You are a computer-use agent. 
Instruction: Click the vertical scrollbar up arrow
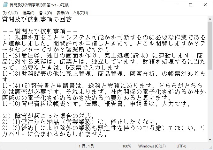pyautogui.click(x=210, y=19)
